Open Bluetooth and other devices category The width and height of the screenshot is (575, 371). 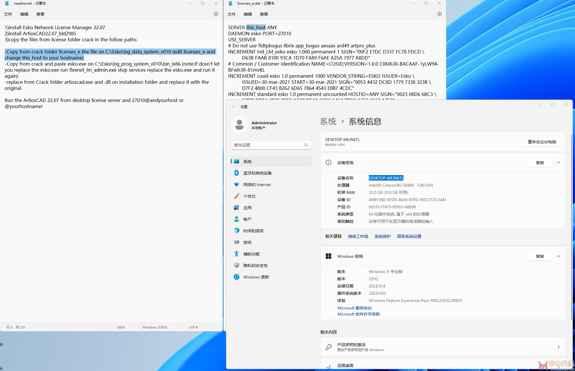pos(271,173)
